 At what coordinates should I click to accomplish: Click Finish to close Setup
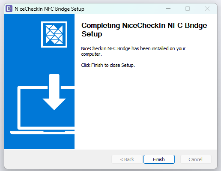[x=159, y=159]
